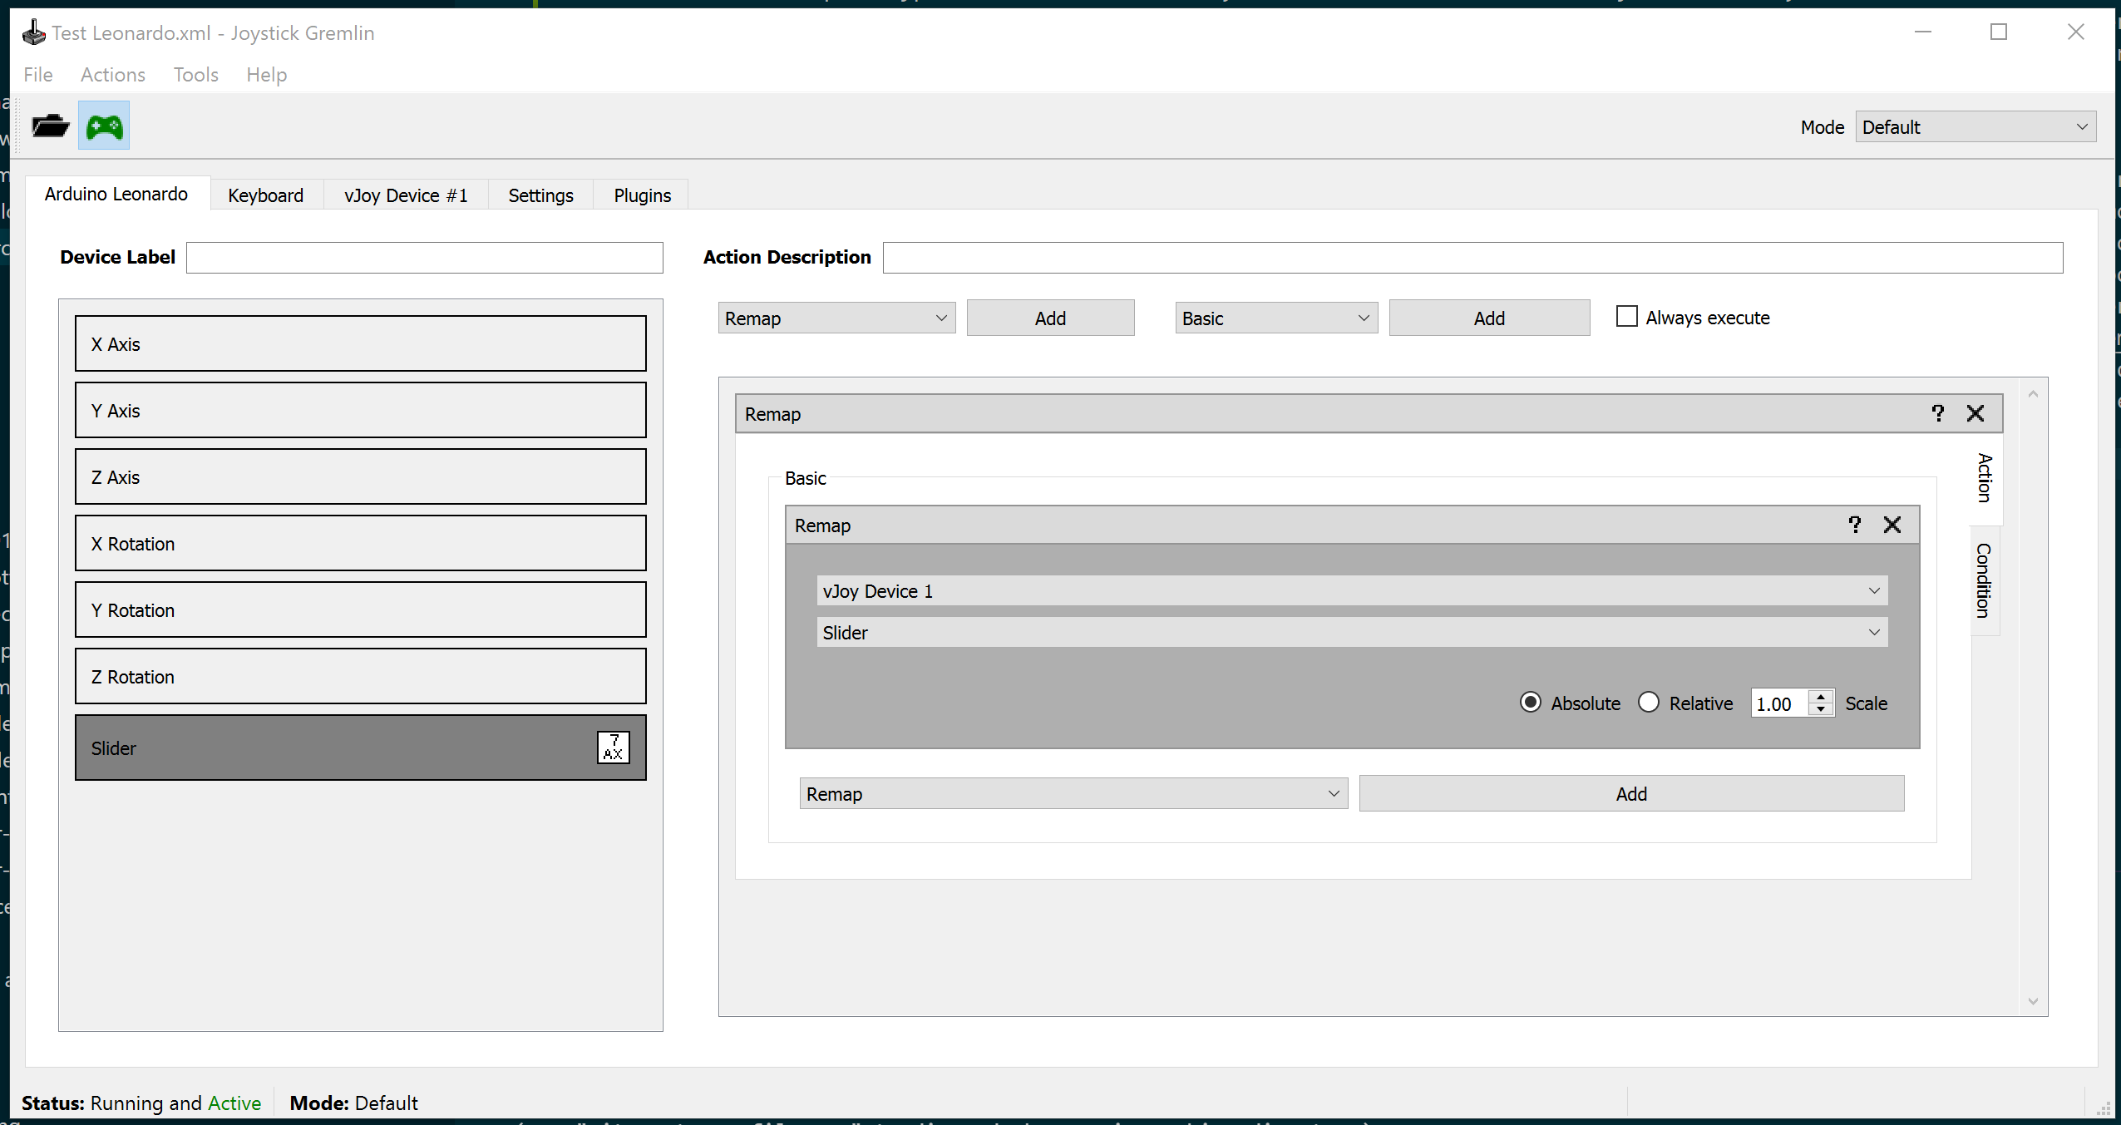Screen dimensions: 2121x1125
Task: Open the Tools menu
Action: pos(195,75)
